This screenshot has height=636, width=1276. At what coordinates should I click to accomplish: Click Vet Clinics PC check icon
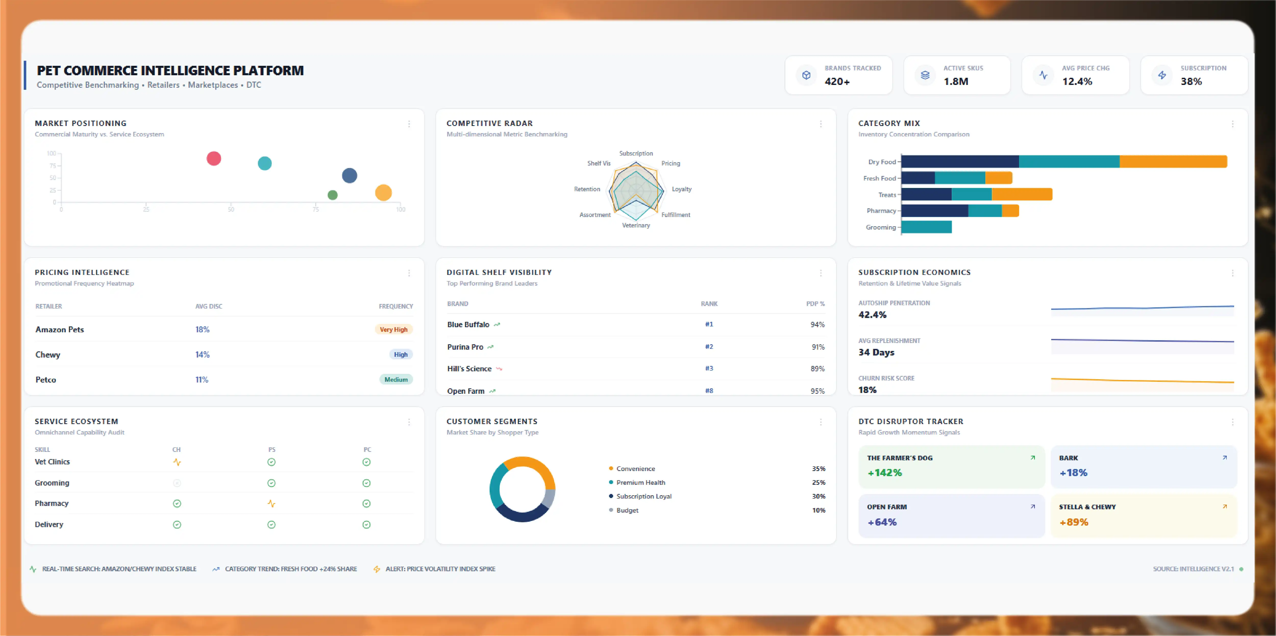pos(367,462)
